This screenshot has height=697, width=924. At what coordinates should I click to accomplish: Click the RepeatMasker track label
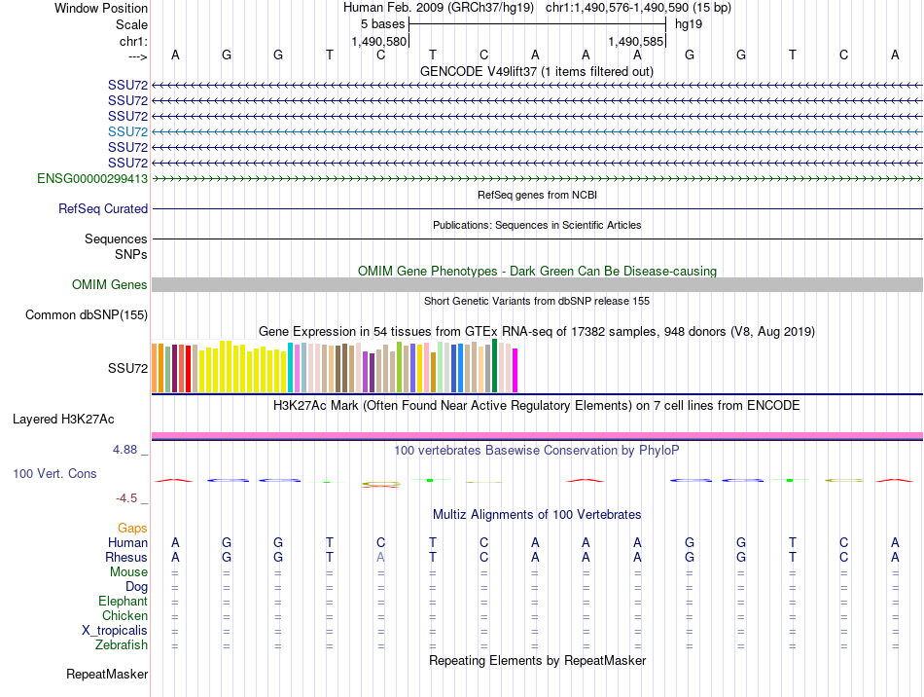(x=107, y=674)
